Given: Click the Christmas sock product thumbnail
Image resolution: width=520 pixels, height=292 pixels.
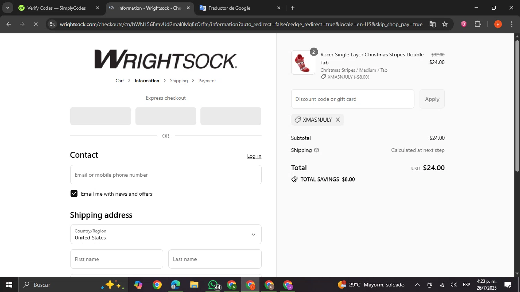Looking at the screenshot, I should point(303,63).
